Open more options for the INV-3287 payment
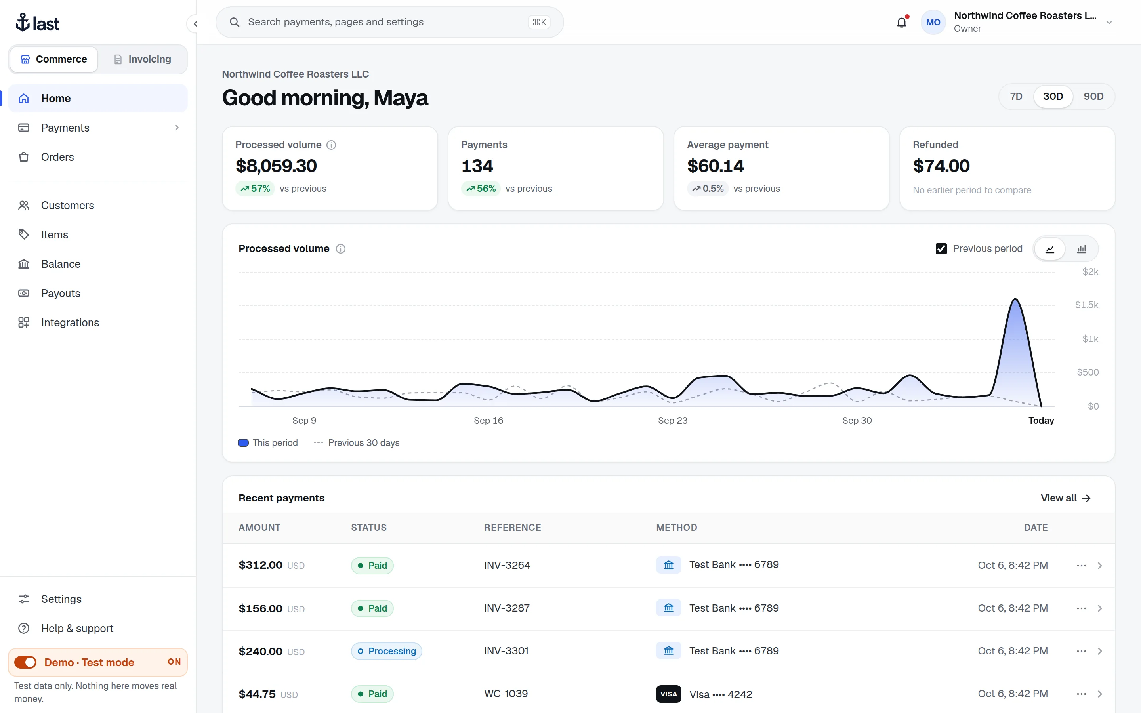This screenshot has width=1141, height=713. (x=1081, y=608)
